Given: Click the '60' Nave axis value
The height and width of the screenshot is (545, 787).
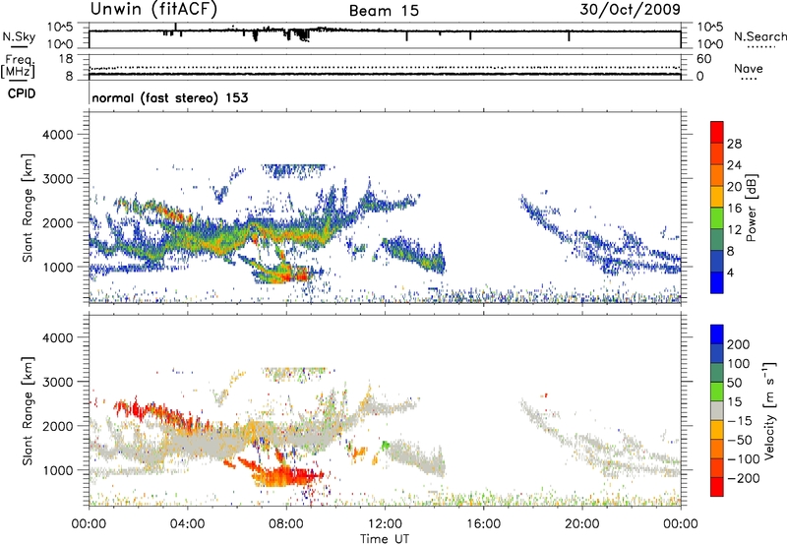Looking at the screenshot, I should [703, 59].
